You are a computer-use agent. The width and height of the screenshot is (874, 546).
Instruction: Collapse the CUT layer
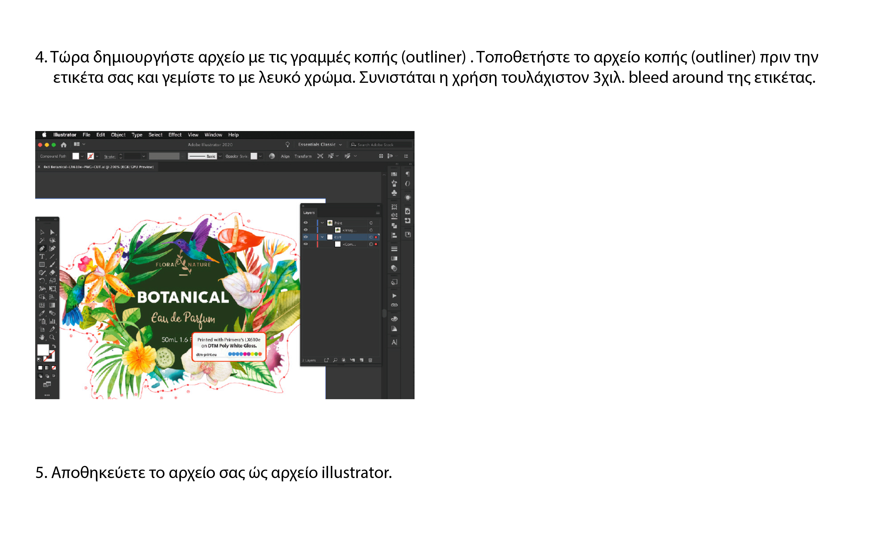tap(322, 237)
